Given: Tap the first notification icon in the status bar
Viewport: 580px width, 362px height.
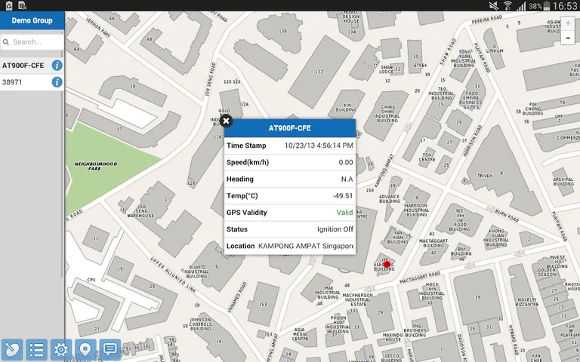Looking at the screenshot, I should [9, 5].
